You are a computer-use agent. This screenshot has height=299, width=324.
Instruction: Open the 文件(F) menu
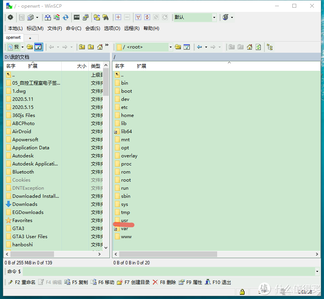pyautogui.click(x=54, y=28)
